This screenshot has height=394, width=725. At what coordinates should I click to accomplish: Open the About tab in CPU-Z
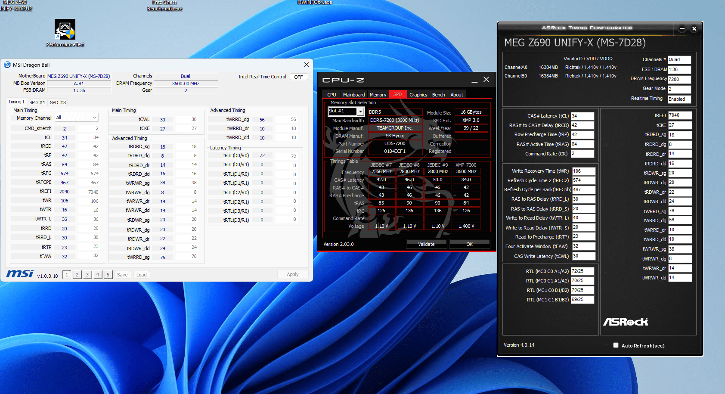(457, 95)
